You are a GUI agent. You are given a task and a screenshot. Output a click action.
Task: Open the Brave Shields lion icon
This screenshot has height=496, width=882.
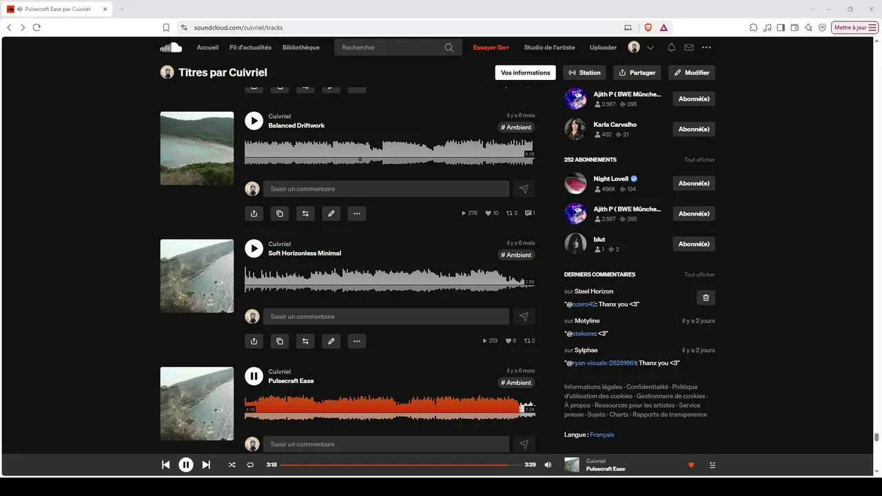coord(648,28)
